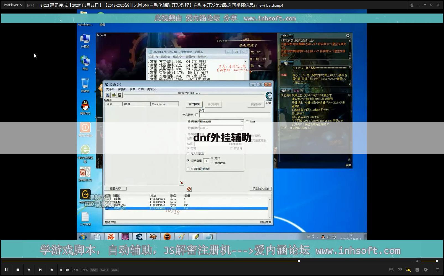The width and height of the screenshot is (444, 276).
Task: Click the Windows Start orb
Action: tap(83, 237)
